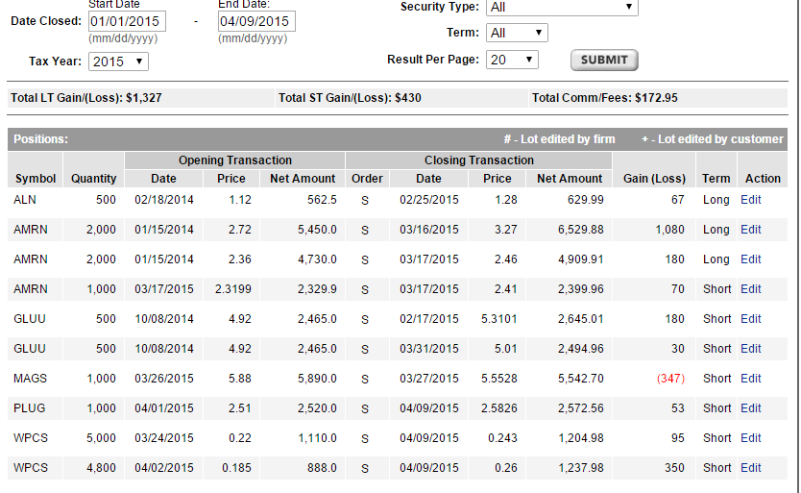Image resolution: width=801 pixels, height=493 pixels.
Task: Click the SUBMIT button
Action: (604, 60)
